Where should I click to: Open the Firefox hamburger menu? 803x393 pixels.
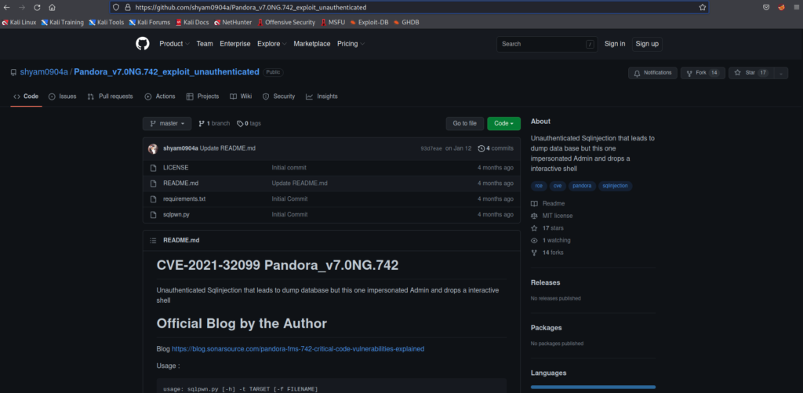tap(797, 8)
